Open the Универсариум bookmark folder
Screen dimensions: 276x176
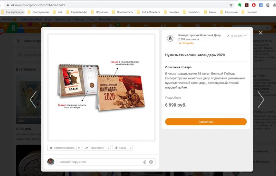coord(12,12)
